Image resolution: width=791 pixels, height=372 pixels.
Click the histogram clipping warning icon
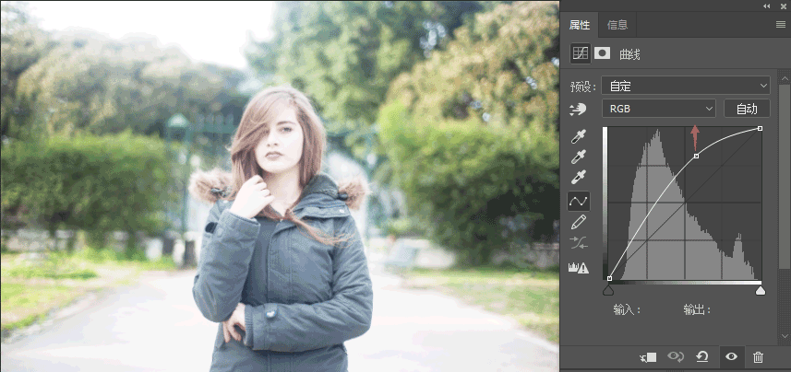(579, 267)
